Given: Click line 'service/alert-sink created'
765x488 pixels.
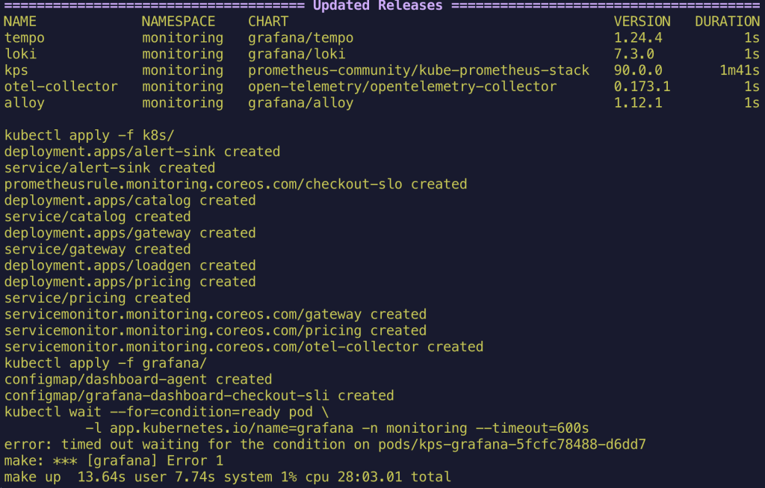Looking at the screenshot, I should point(110,168).
